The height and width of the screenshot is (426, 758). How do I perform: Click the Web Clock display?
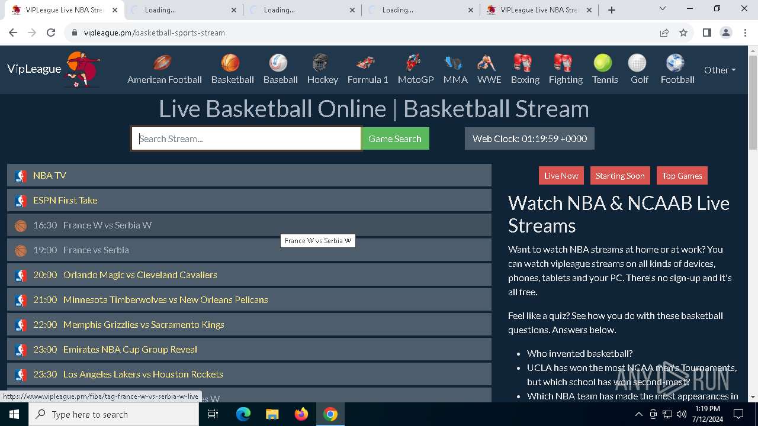(x=529, y=138)
